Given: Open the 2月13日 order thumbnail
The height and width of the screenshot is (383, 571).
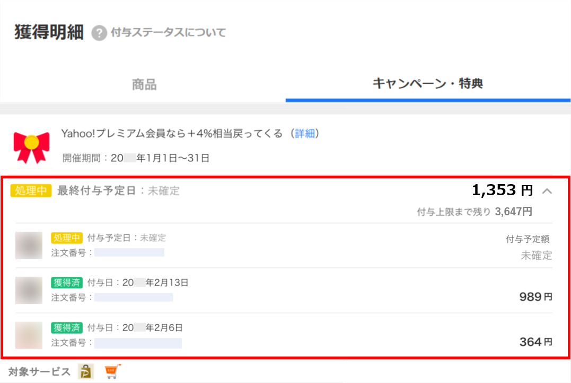Looking at the screenshot, I should click(29, 290).
